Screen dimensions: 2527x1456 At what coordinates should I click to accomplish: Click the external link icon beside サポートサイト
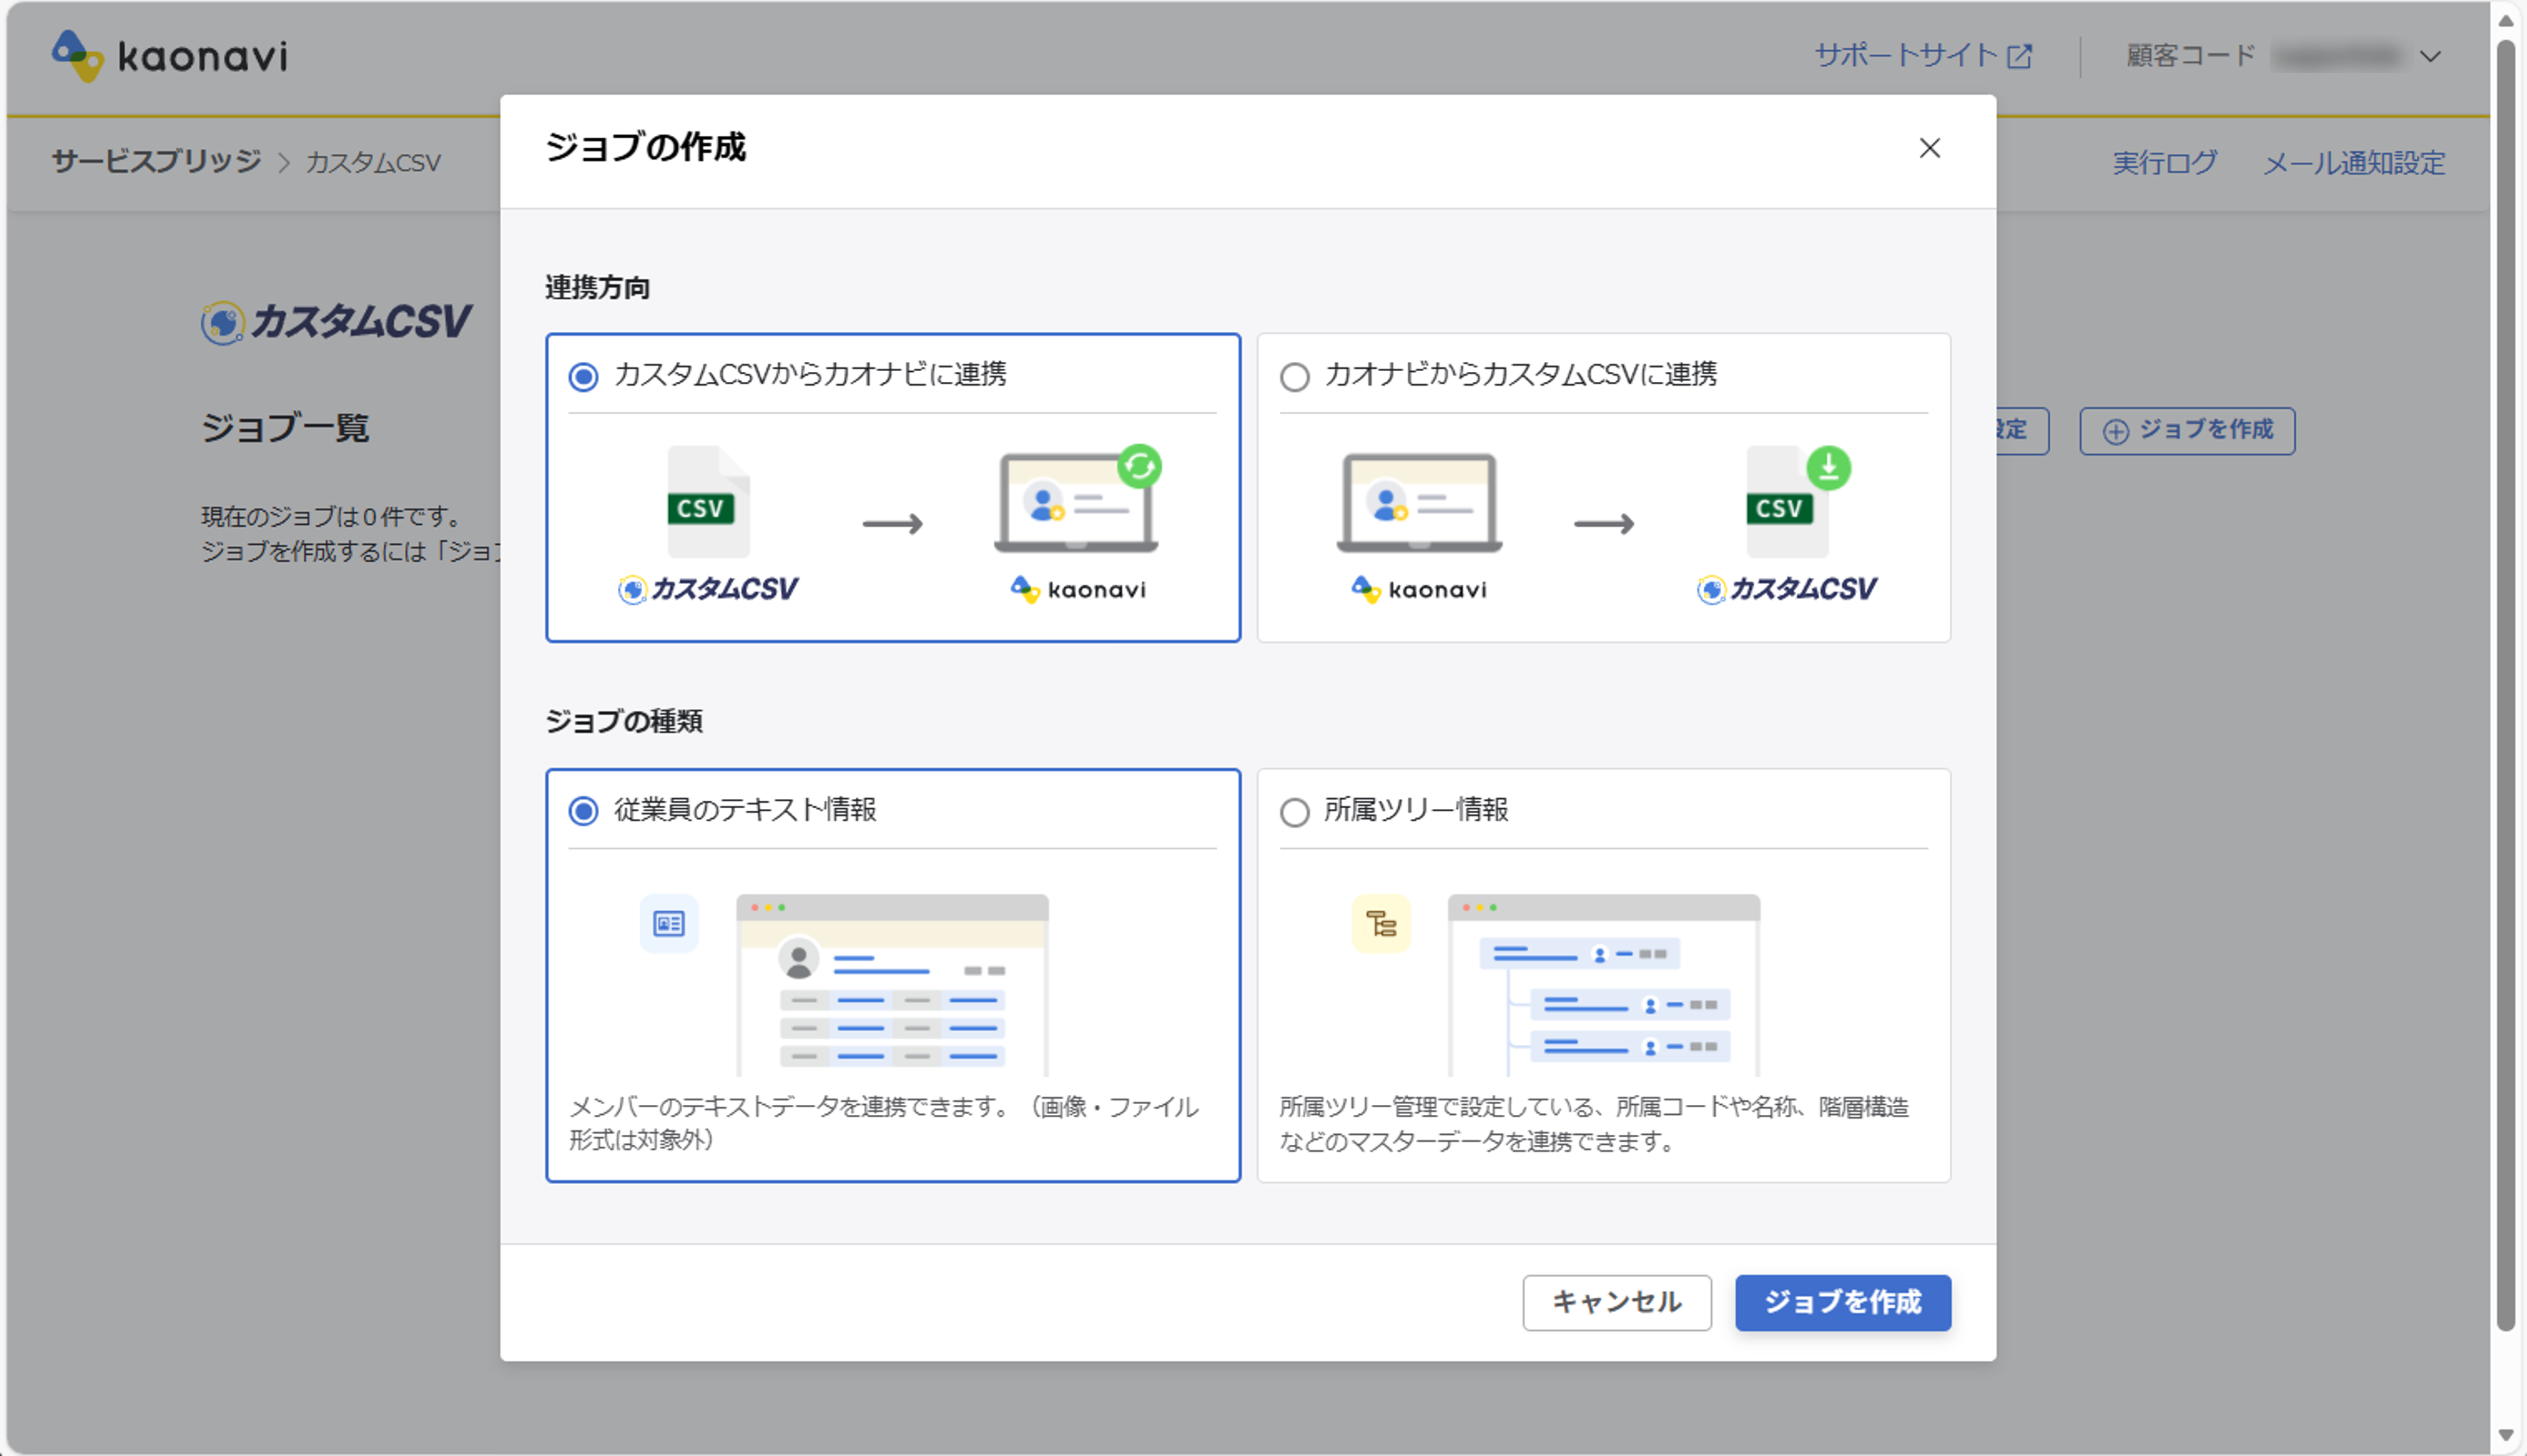click(x=2020, y=56)
